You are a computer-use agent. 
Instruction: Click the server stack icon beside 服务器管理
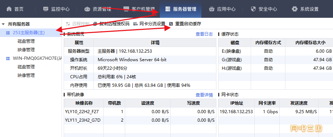pyautogui.click(x=168, y=9)
